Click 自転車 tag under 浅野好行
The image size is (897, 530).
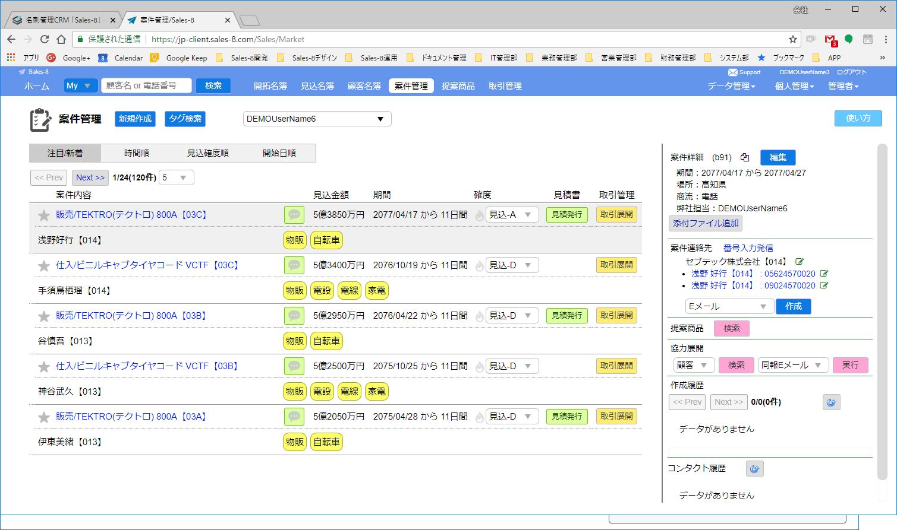point(327,240)
